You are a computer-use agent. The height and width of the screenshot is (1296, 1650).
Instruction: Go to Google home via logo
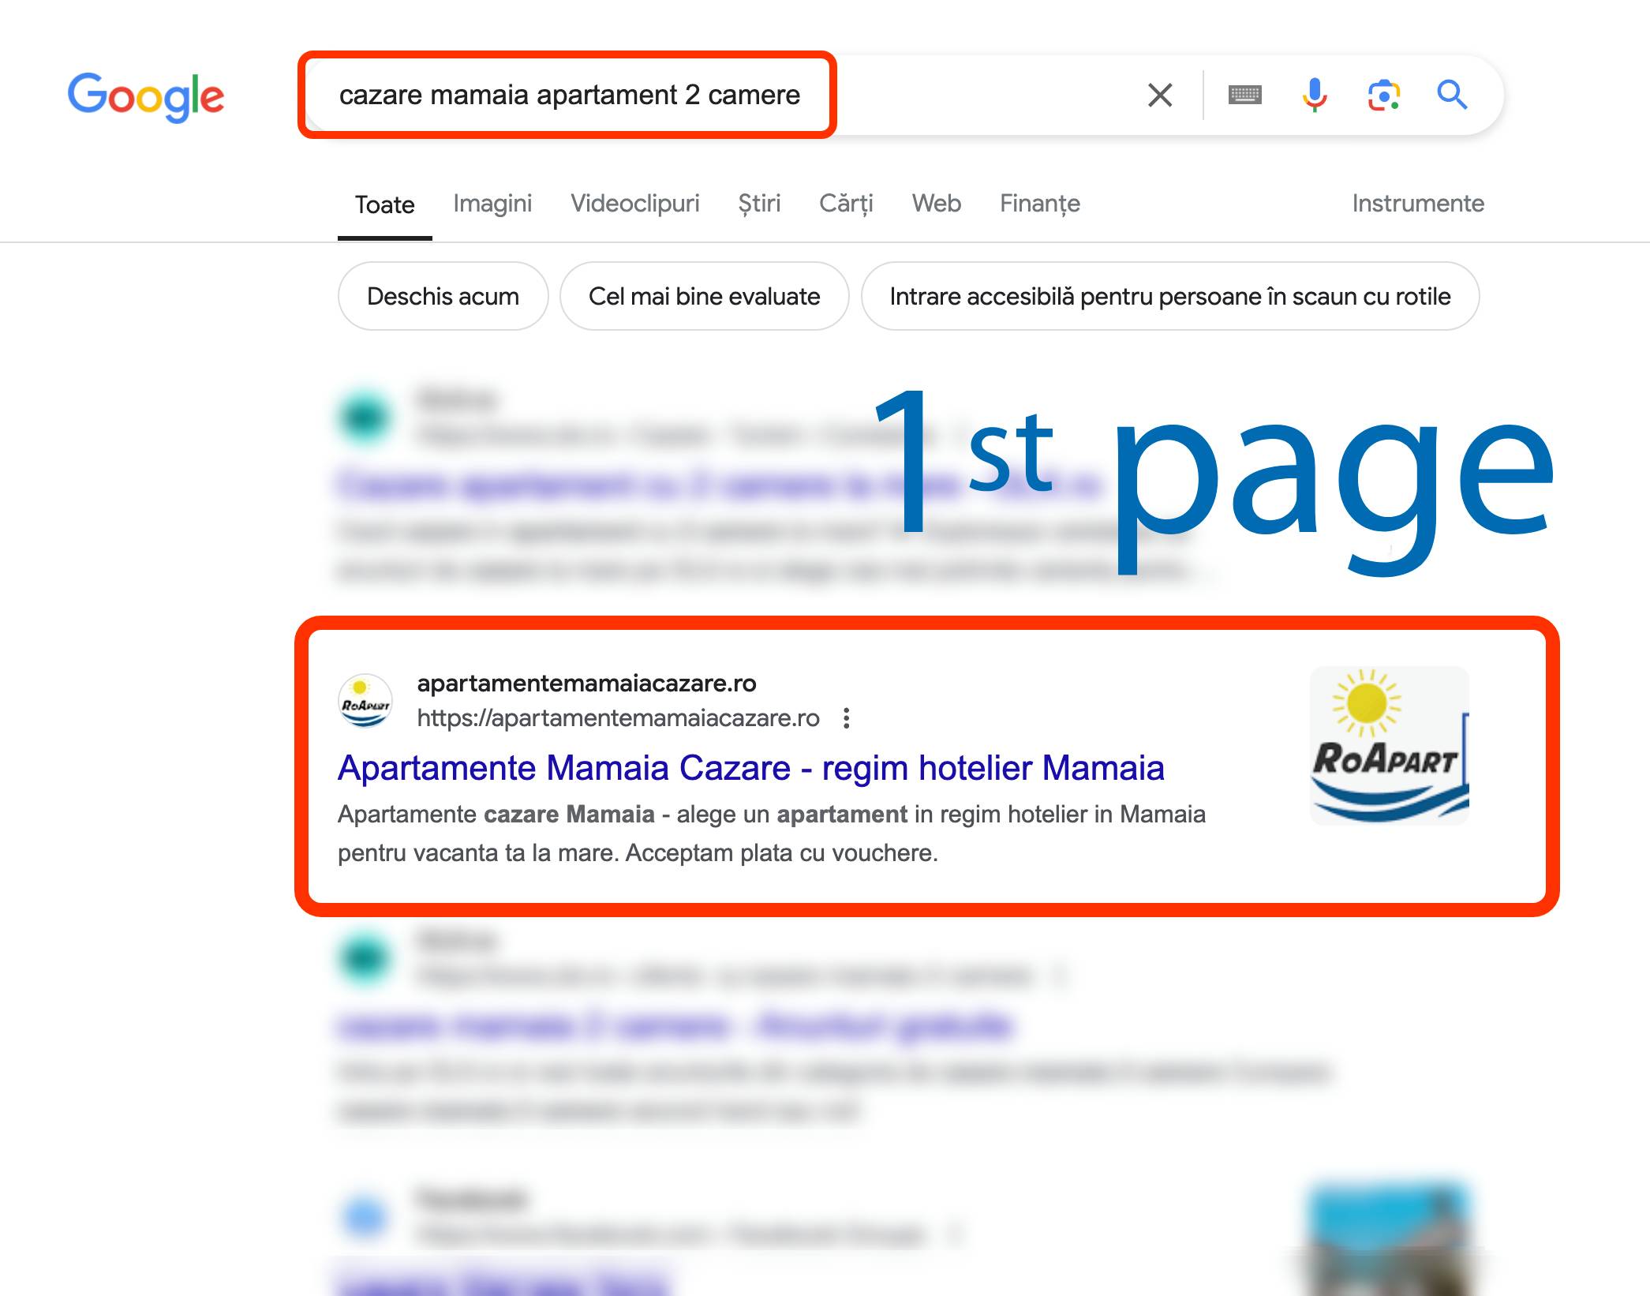[146, 97]
